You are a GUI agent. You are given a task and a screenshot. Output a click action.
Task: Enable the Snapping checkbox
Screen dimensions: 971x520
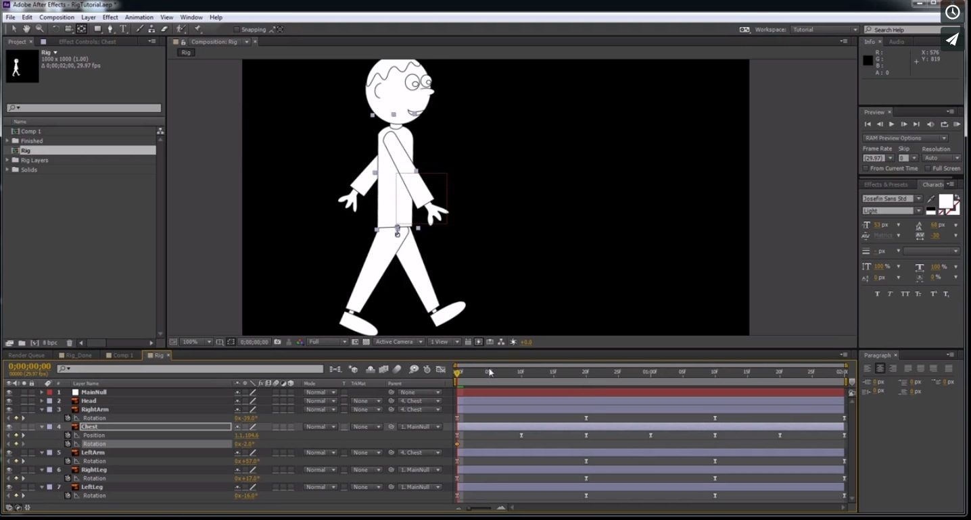(237, 30)
